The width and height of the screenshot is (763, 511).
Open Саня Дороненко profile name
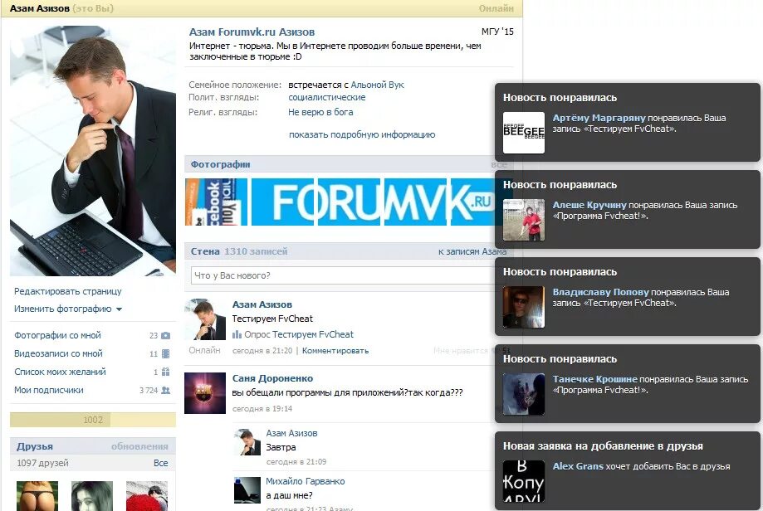[272, 378]
